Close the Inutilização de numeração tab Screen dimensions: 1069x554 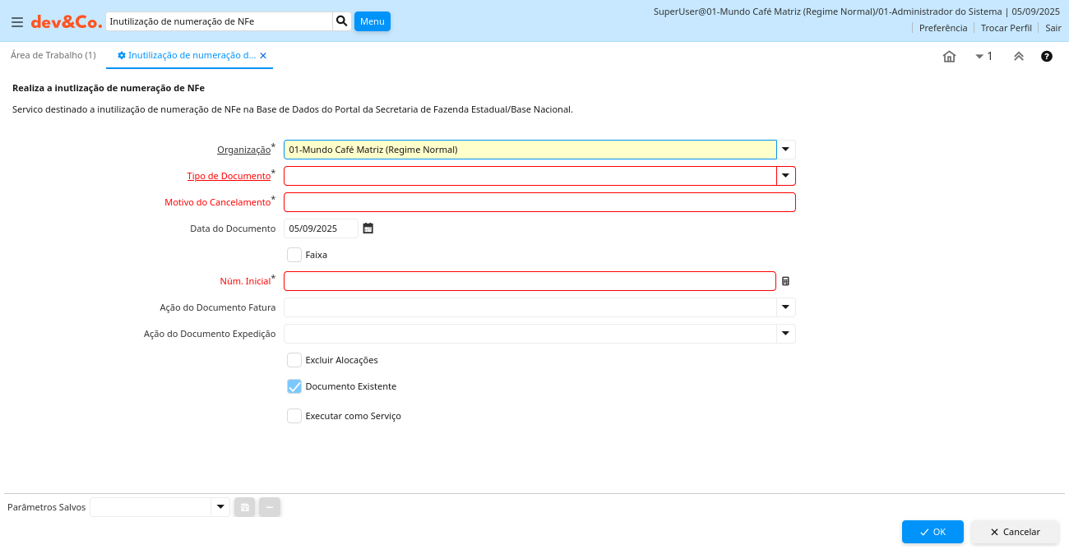point(263,56)
